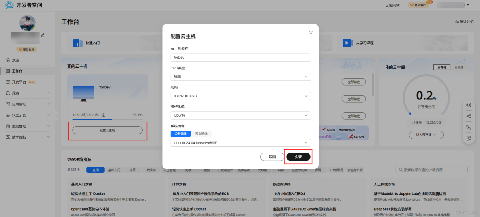Click the phone contact floating icon
This screenshot has height=217, width=480.
[x=469, y=127]
